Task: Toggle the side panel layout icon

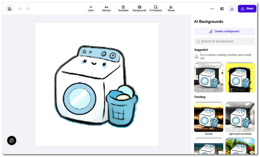Action: click(x=222, y=9)
